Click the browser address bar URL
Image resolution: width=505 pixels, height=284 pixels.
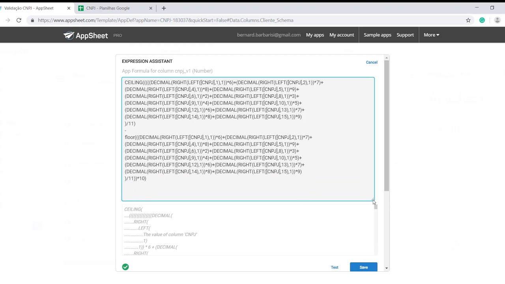(x=166, y=20)
